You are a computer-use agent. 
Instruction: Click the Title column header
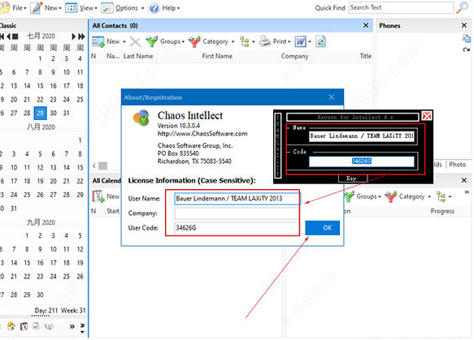pos(366,56)
